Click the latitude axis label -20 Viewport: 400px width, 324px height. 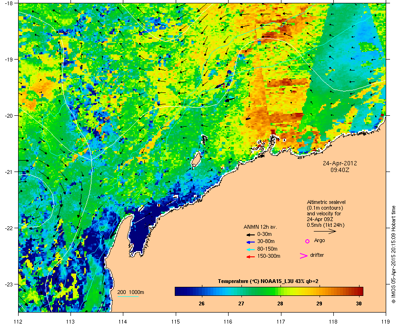pyautogui.click(x=9, y=116)
